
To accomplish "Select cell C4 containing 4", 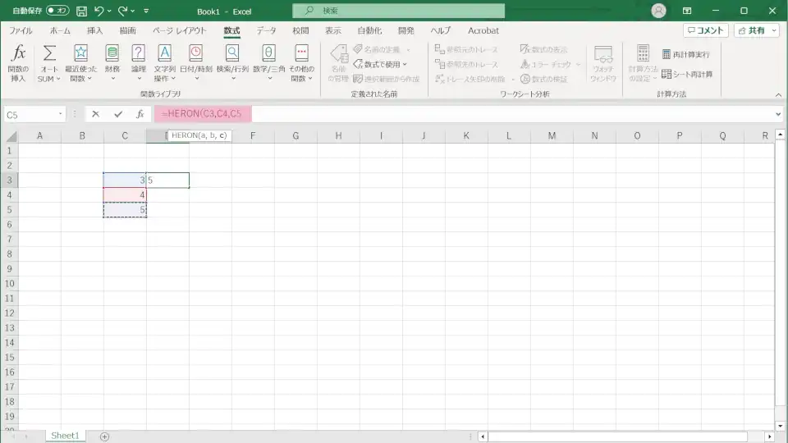I will click(125, 195).
